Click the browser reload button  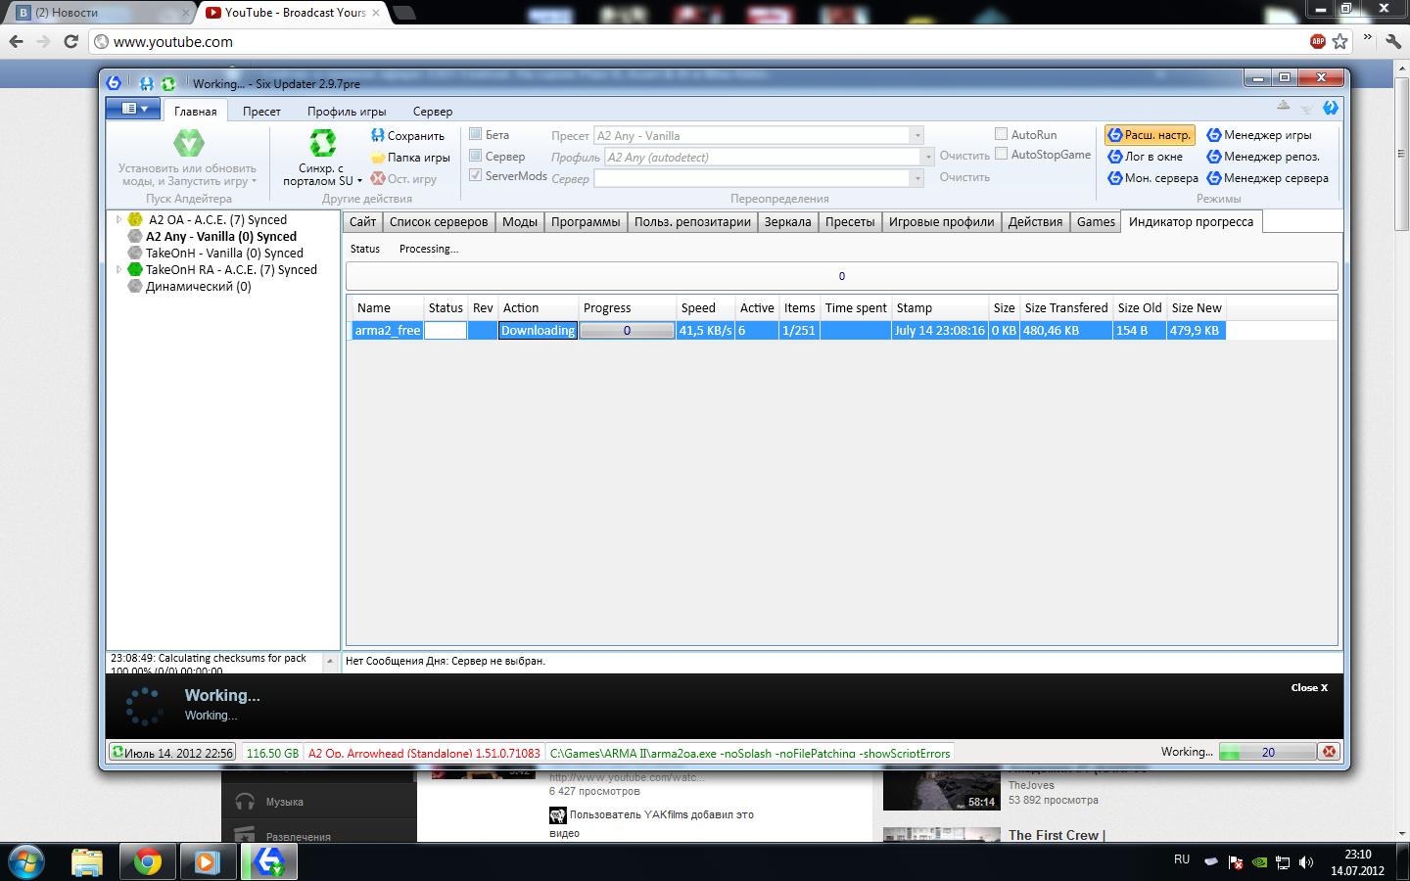click(70, 41)
